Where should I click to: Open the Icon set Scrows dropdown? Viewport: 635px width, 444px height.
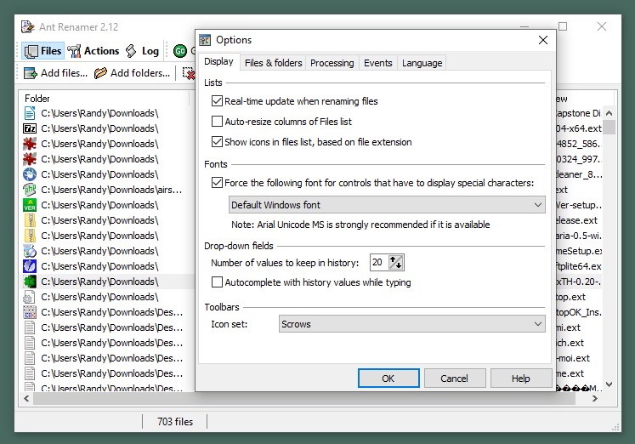click(412, 324)
